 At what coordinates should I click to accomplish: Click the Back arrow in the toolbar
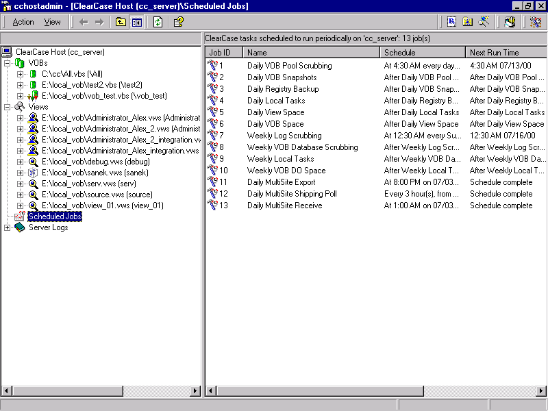coord(84,23)
